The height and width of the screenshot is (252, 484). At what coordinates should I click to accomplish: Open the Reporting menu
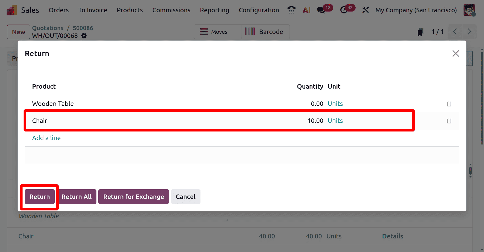tap(214, 10)
